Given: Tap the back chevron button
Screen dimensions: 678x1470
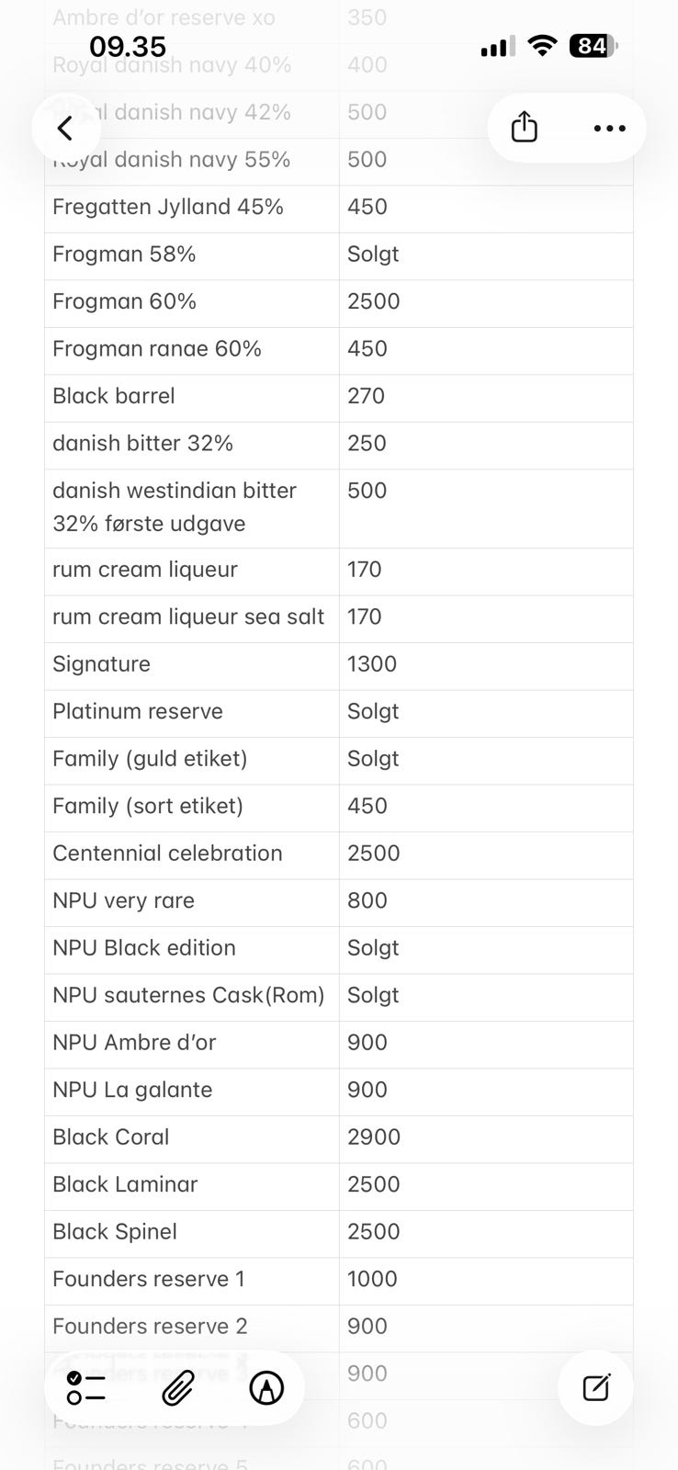Looking at the screenshot, I should (65, 128).
